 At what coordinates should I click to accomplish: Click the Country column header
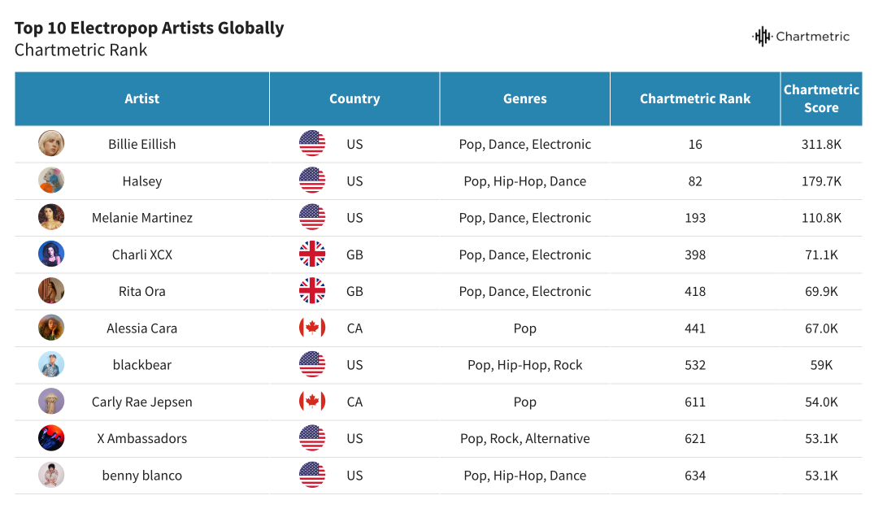click(x=354, y=99)
